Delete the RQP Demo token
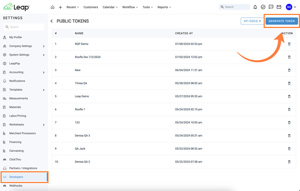Image resolution: width=300 pixels, height=191 pixels. click(289, 44)
